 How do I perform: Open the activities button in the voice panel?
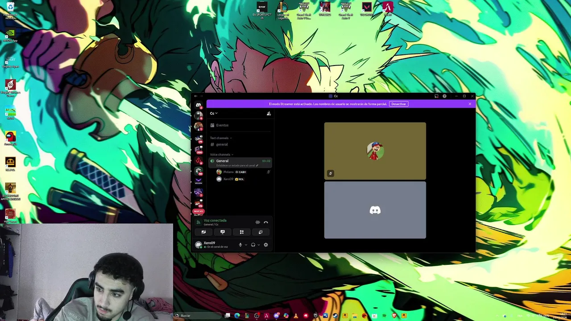pos(242,232)
